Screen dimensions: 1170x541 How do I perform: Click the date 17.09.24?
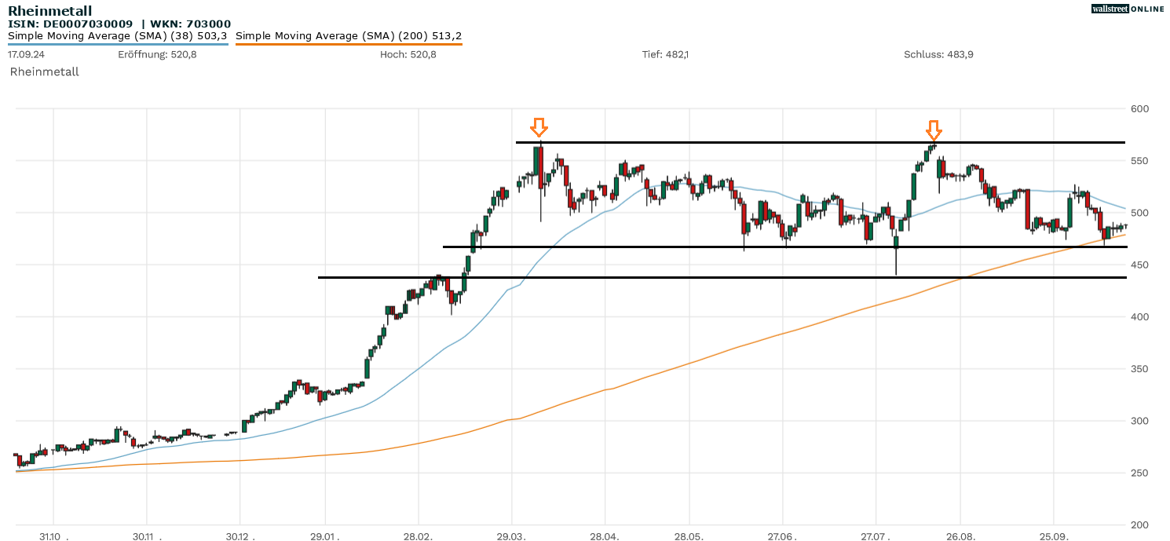coord(25,54)
